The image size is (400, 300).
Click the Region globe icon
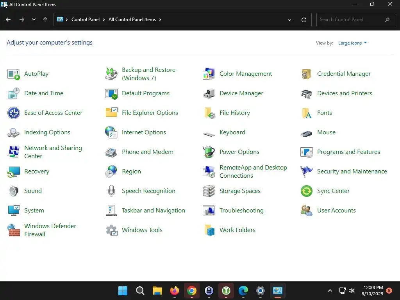[x=111, y=171]
